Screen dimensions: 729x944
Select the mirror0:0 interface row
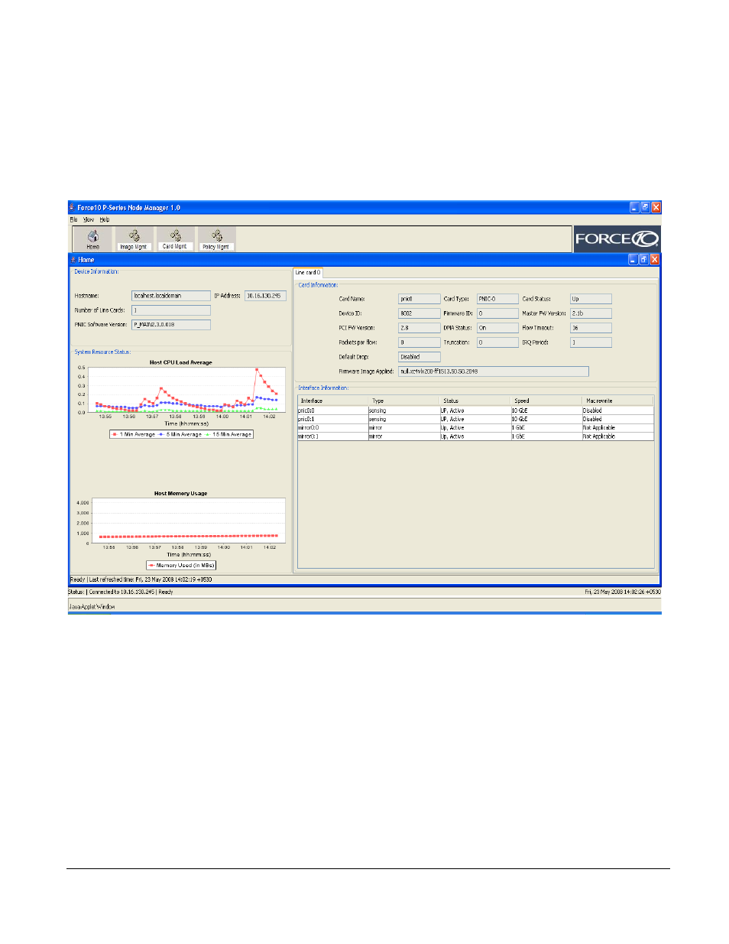coord(475,428)
